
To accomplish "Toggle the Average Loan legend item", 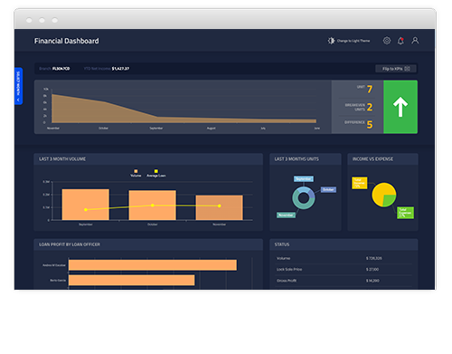I will tap(156, 173).
